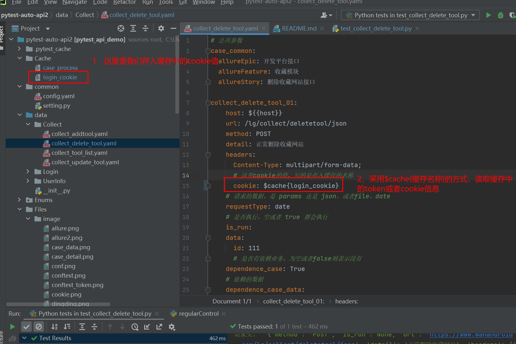Start debugging with the bug icon
Screen dimensions: 516x344
point(500,15)
